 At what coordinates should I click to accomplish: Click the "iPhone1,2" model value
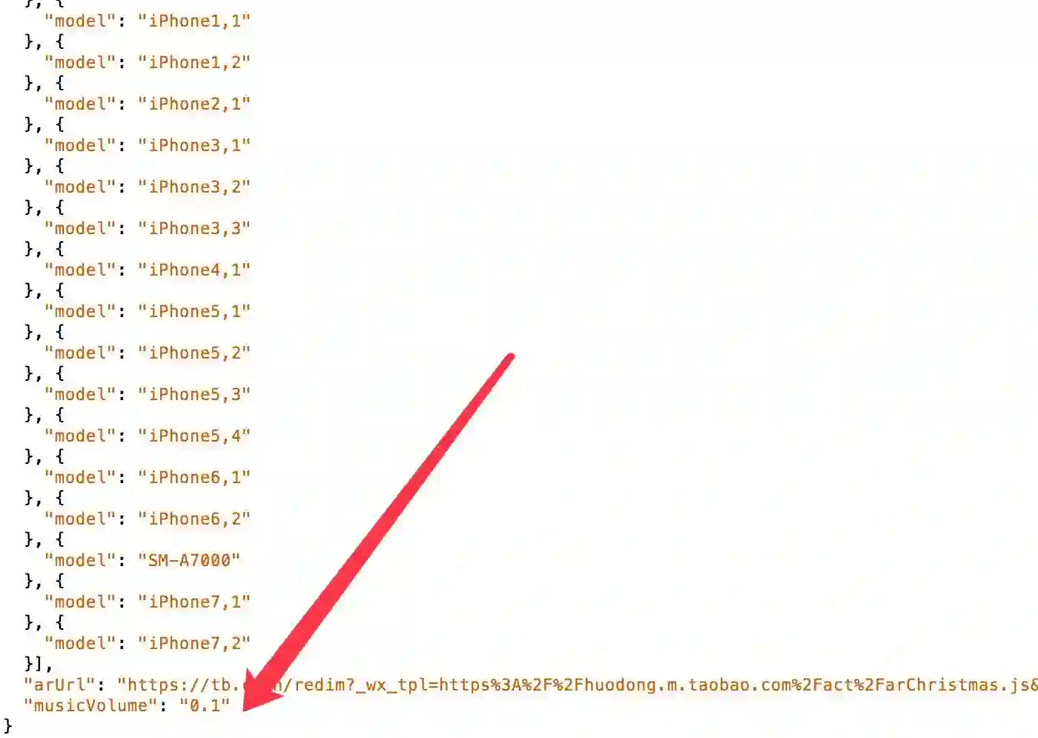(194, 62)
